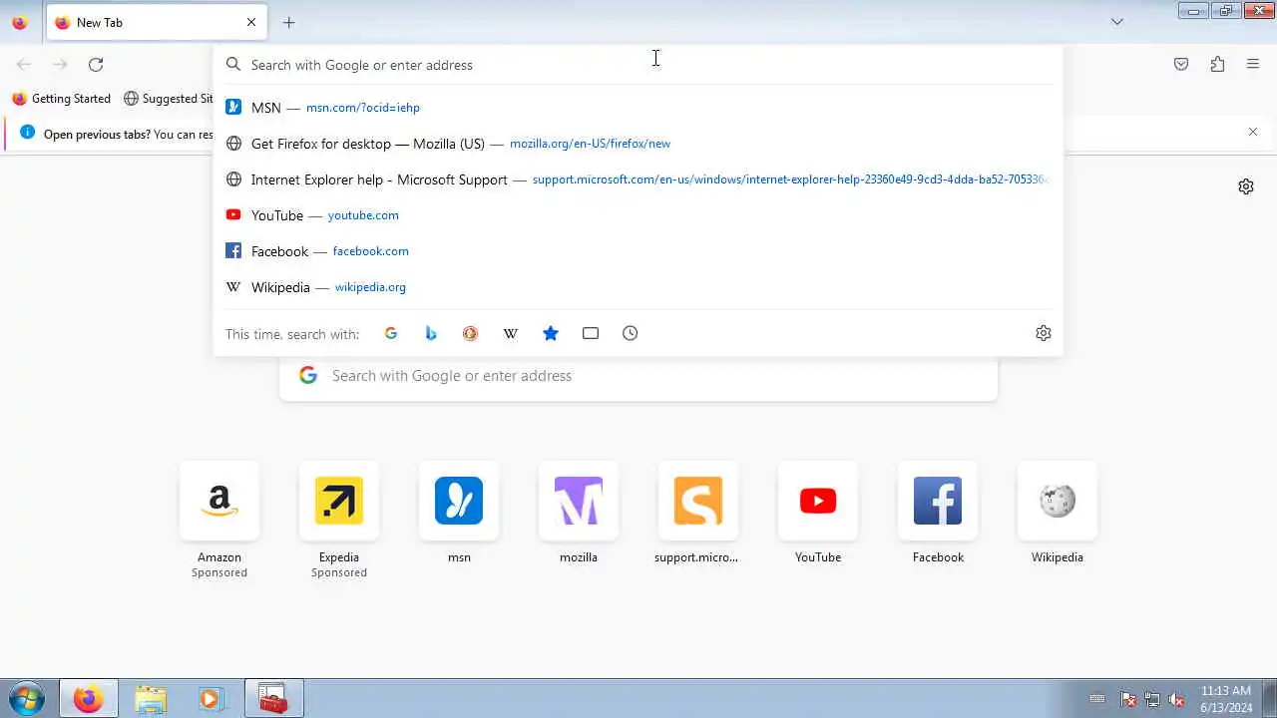
Task: Close the New Tab tab
Action: [x=251, y=22]
